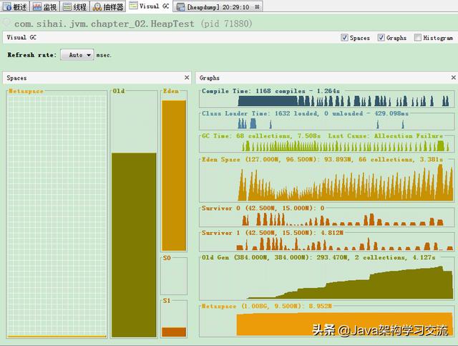
Task: Click 'Old Gen (384.000M, 384.000M)' text
Action: click(257, 257)
